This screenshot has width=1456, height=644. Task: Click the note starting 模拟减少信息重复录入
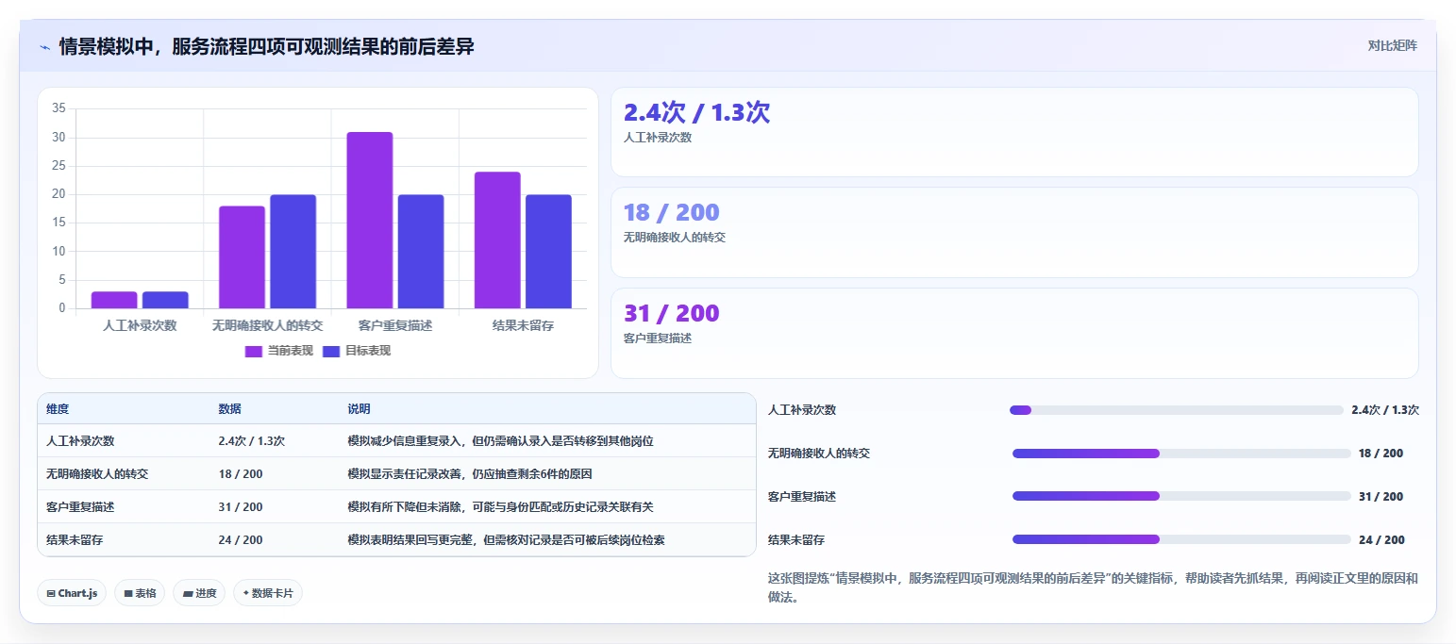501,441
